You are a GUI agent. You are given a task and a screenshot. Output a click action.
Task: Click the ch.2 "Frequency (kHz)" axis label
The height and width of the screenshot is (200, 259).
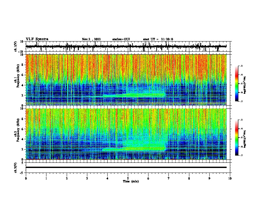tap(18, 130)
